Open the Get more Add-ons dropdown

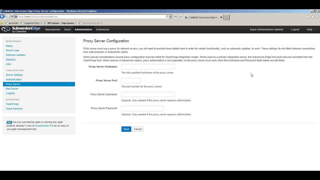(90, 23)
